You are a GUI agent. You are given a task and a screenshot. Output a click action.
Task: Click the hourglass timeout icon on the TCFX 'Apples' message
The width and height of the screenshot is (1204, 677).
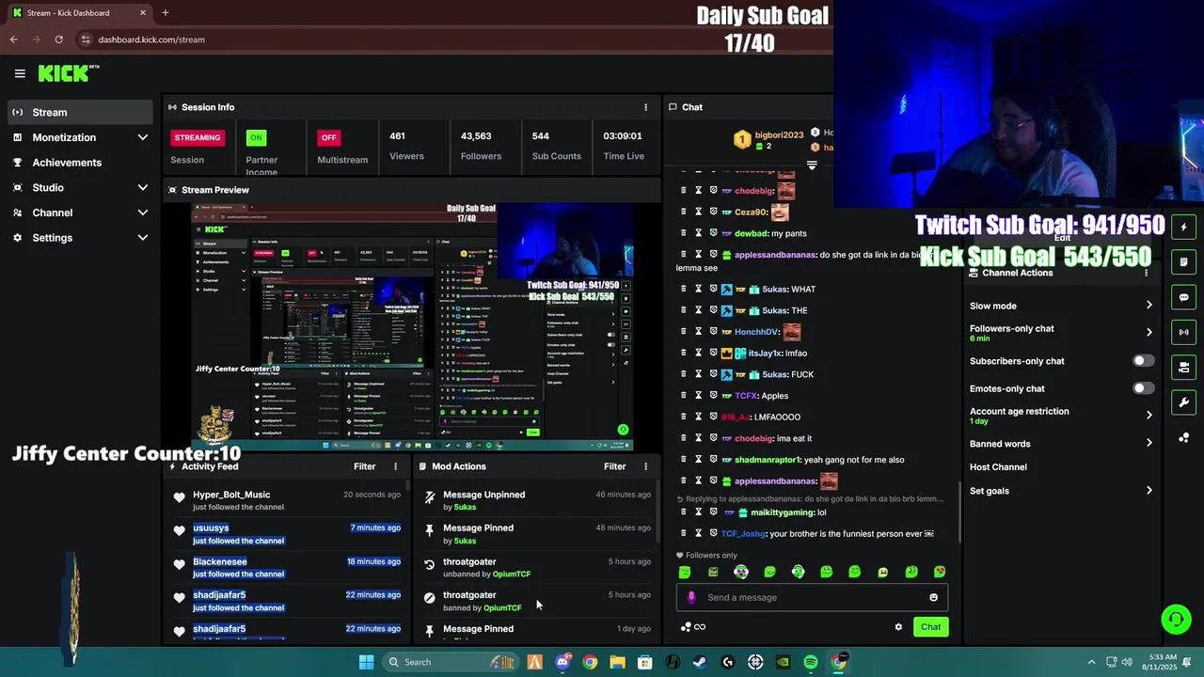pos(698,395)
